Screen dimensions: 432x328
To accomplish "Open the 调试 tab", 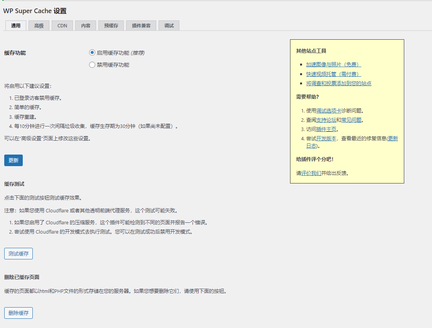I will click(169, 25).
